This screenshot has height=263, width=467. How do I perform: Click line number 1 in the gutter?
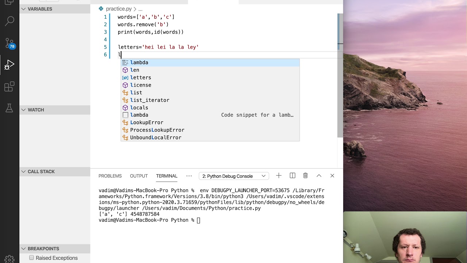pos(105,17)
